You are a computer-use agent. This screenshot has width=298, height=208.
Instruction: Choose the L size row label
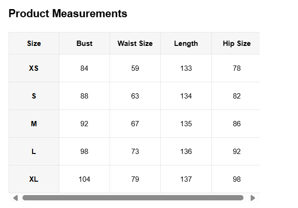pyautogui.click(x=34, y=152)
